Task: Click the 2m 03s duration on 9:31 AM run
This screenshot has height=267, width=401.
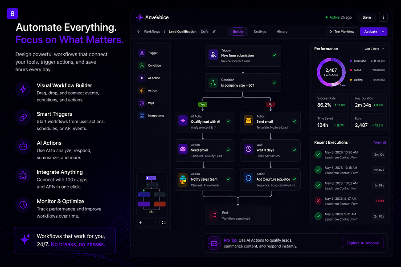Action: (x=379, y=216)
